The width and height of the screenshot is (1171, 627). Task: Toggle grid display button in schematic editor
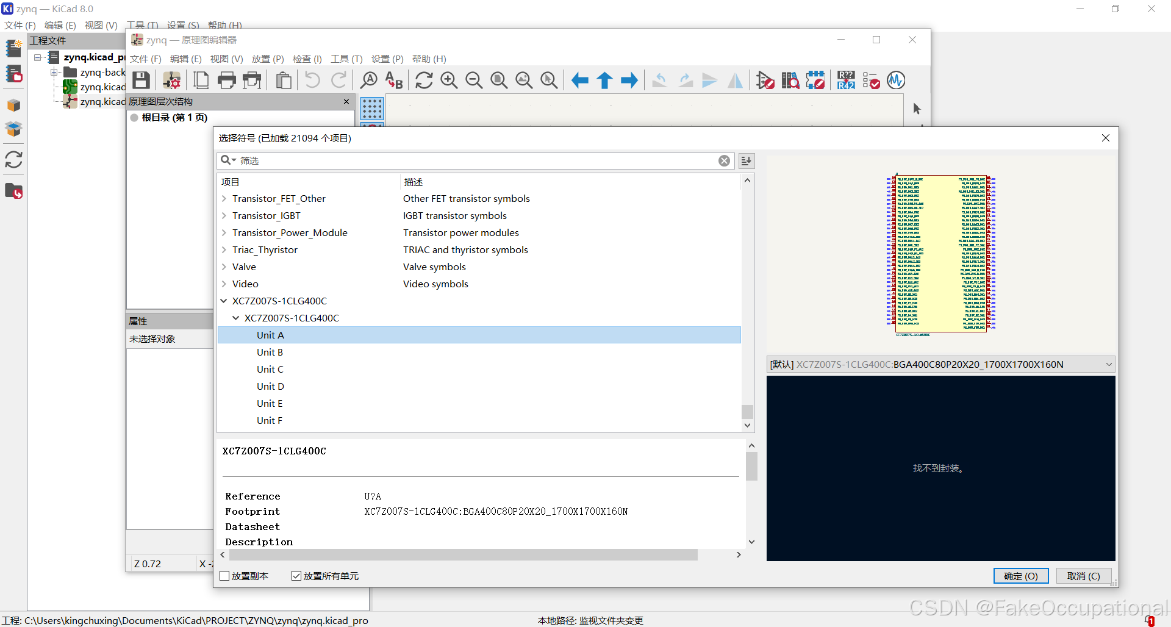tap(372, 109)
